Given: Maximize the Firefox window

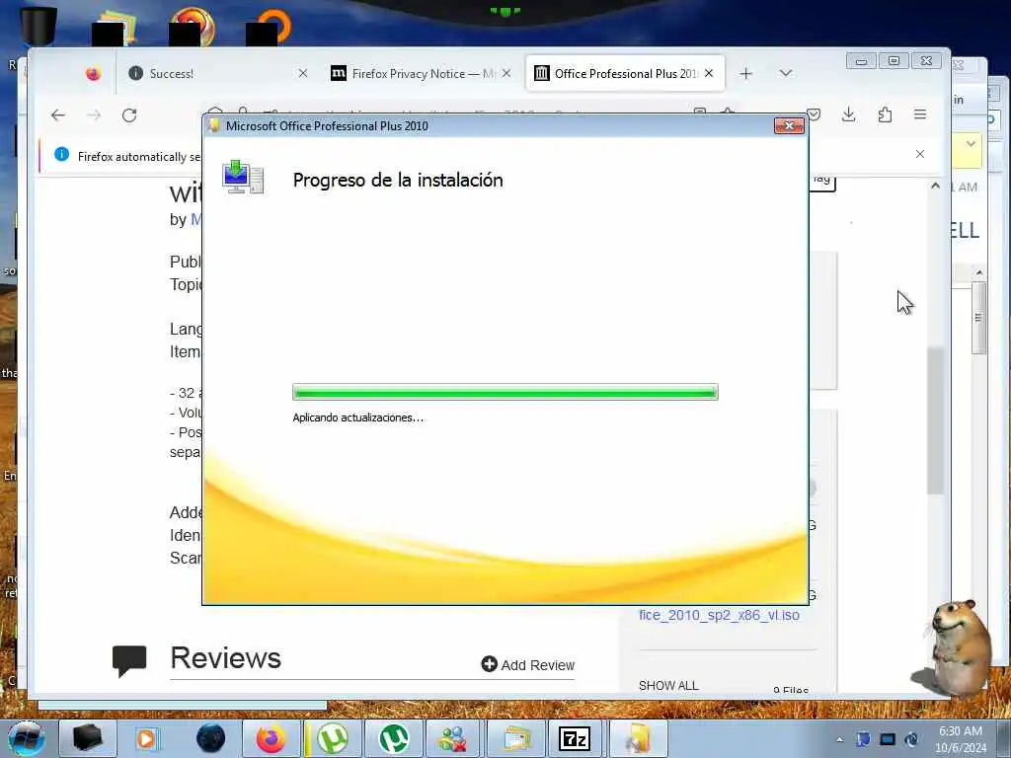Looking at the screenshot, I should tap(894, 61).
